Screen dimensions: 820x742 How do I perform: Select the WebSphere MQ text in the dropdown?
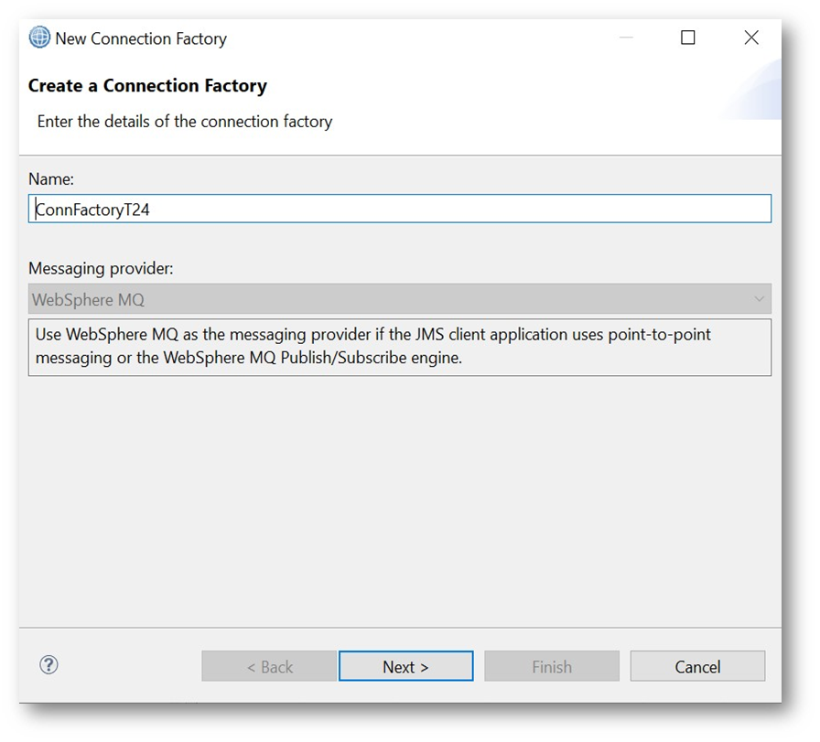click(89, 300)
